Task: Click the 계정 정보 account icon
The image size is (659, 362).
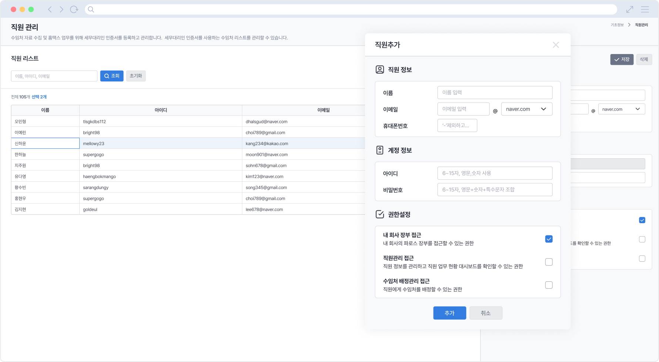Action: (x=379, y=150)
